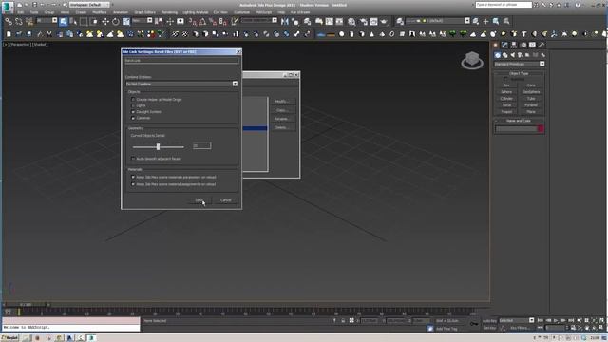Open the Selected key filter dropdown
Viewport: 608px width, 342px height.
point(517,321)
